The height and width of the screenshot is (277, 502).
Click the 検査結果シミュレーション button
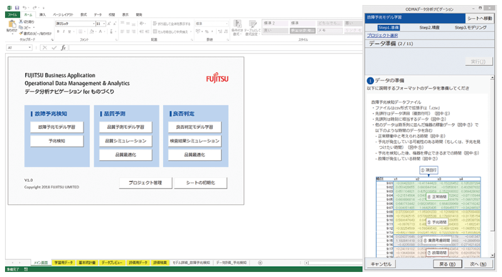[195, 141]
